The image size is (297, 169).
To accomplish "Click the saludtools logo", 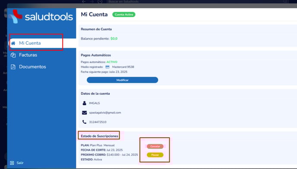I will click(x=41, y=17).
